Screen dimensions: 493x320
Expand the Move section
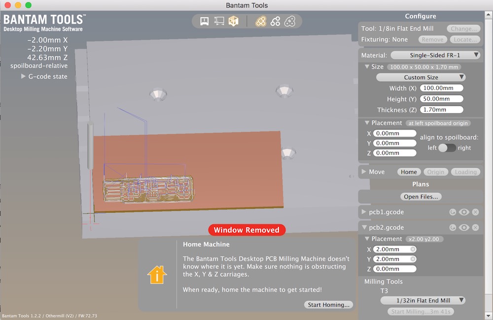pos(364,171)
